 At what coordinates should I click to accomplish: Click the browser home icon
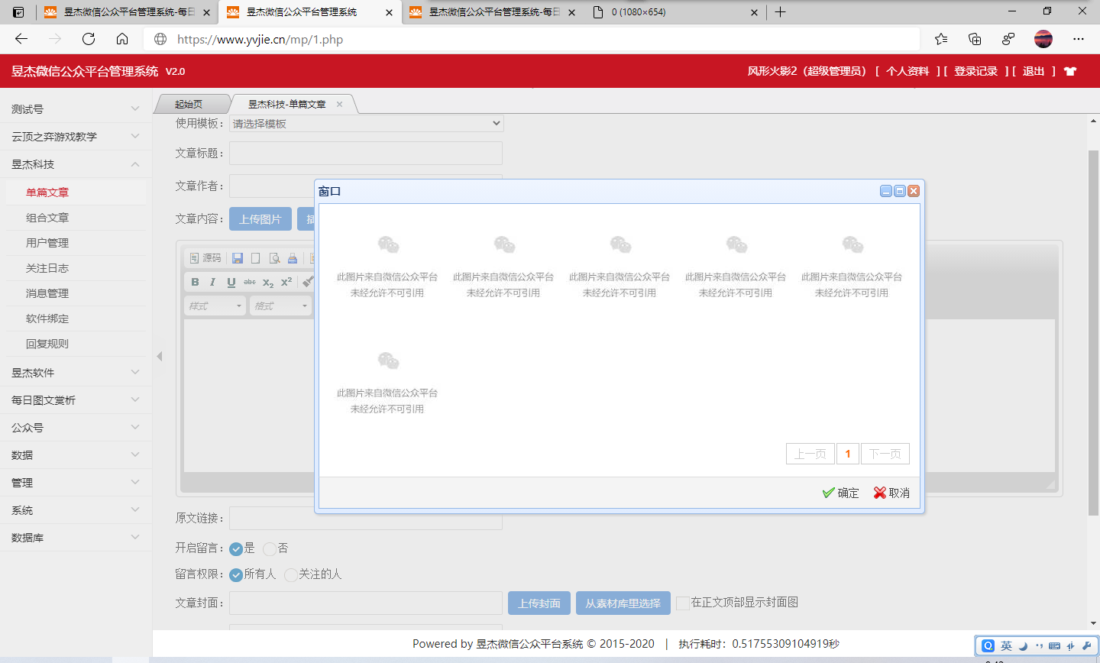122,39
